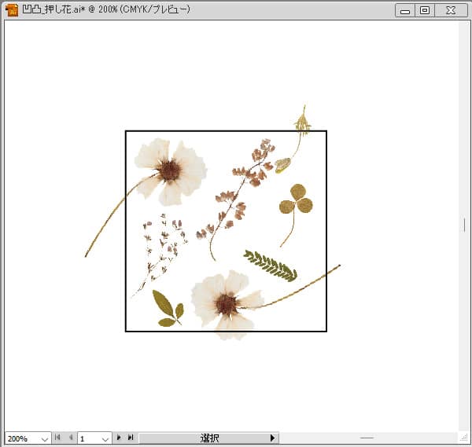
Task: Go to previous artboard
Action: [71, 438]
